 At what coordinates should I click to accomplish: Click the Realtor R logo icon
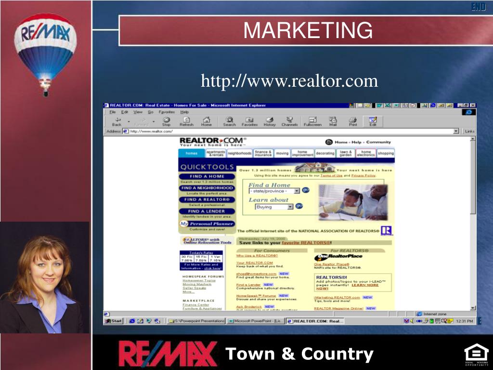(x=387, y=231)
